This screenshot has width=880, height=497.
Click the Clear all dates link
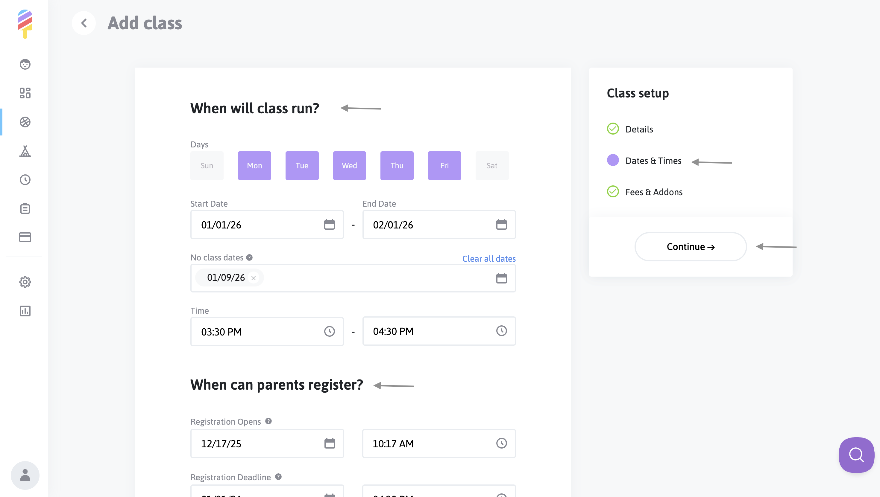tap(488, 258)
